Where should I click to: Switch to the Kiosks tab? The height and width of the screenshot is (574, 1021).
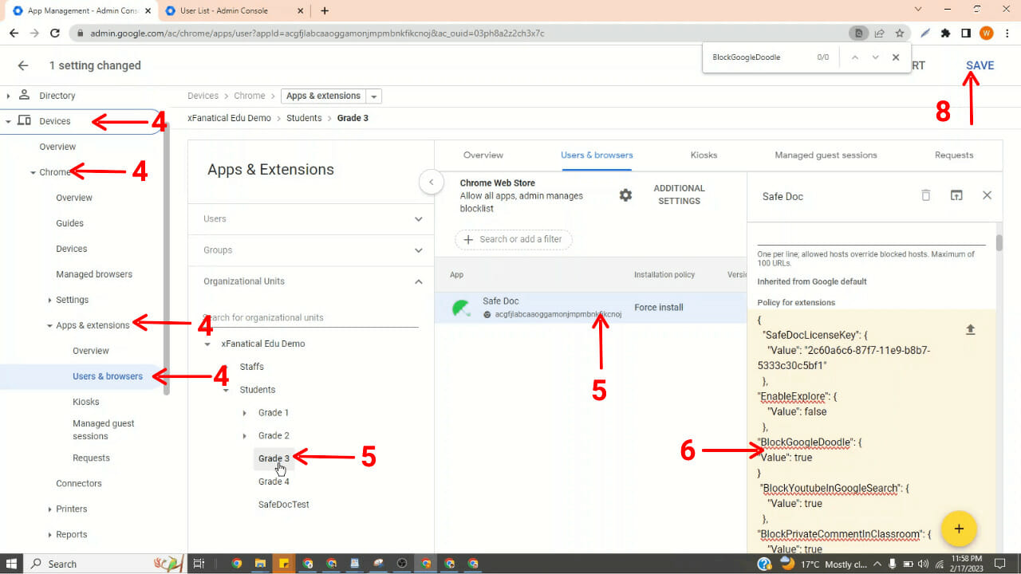pyautogui.click(x=703, y=155)
